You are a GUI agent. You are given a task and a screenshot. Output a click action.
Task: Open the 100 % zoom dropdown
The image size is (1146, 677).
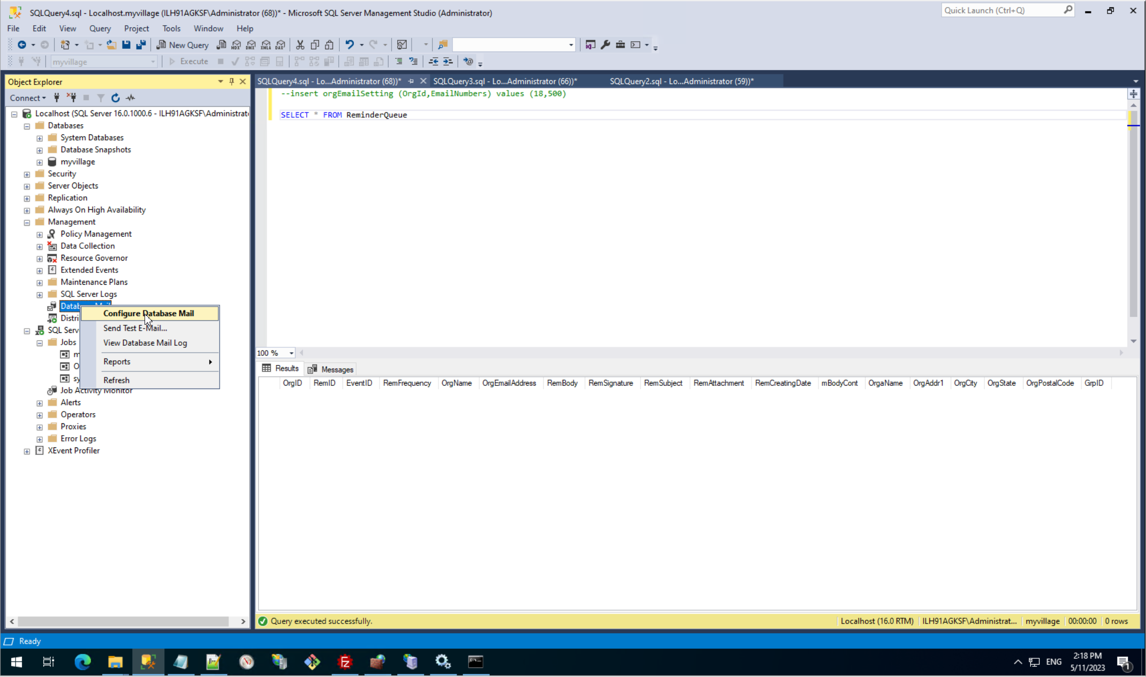[291, 353]
